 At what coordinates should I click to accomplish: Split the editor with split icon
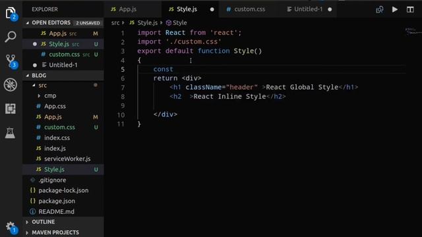(410, 9)
